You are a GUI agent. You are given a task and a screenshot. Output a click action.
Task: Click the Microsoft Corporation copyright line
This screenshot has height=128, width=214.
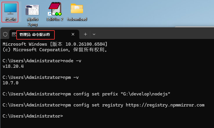pyautogui.click(x=55, y=50)
